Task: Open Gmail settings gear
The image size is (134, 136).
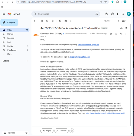Action: click(x=112, y=14)
